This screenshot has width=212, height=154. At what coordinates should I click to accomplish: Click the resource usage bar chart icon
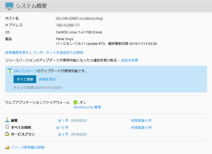[7, 147]
